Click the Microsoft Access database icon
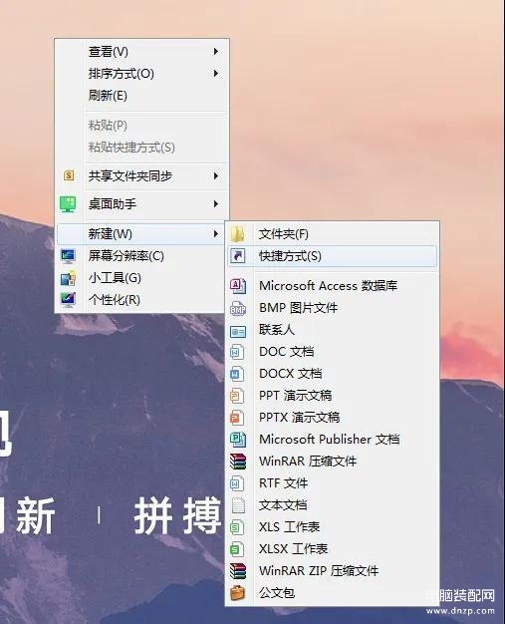Viewport: 505px width, 624px height. click(238, 286)
